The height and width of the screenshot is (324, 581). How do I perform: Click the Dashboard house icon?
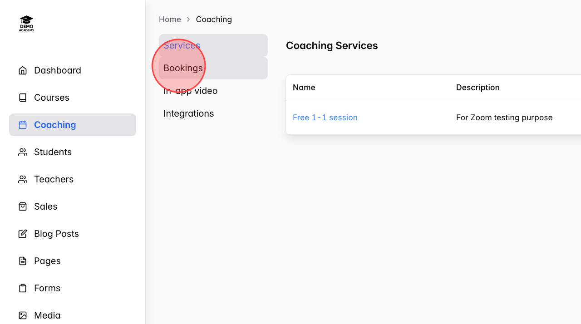23,70
